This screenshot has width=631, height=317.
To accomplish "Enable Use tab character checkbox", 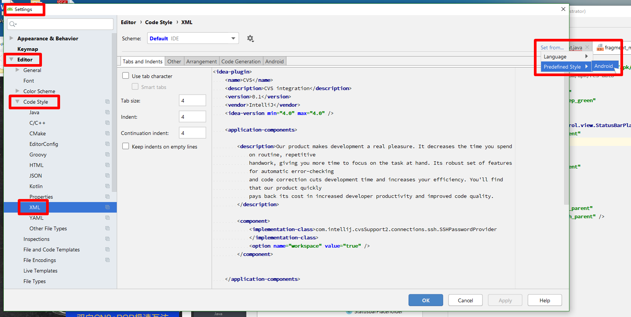I will (x=126, y=76).
